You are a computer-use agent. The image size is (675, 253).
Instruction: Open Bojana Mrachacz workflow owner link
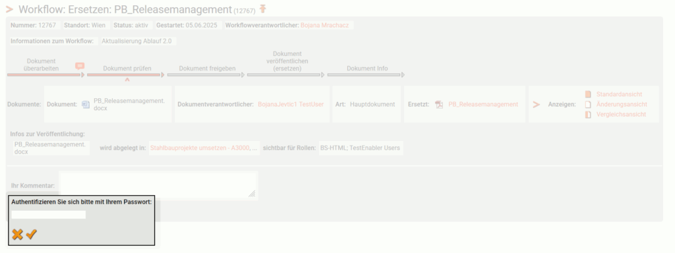click(324, 26)
